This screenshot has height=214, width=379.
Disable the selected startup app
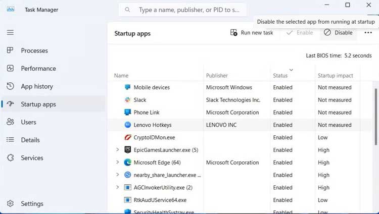pos(338,33)
